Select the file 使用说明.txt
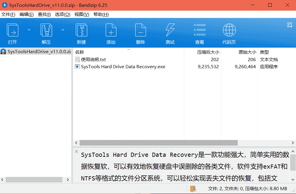296x194 pixels. [93, 60]
